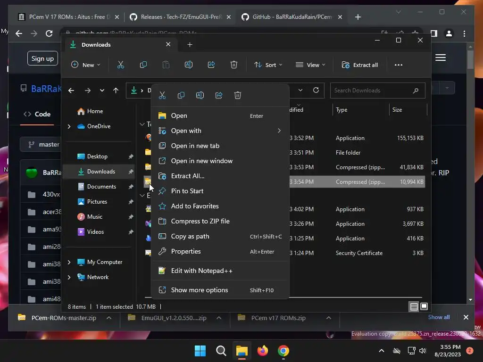Choose Open in new window
The image size is (483, 362).
(220, 161)
